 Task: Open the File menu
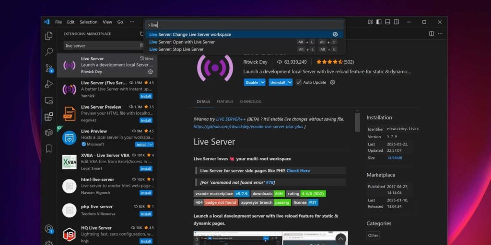click(x=58, y=22)
